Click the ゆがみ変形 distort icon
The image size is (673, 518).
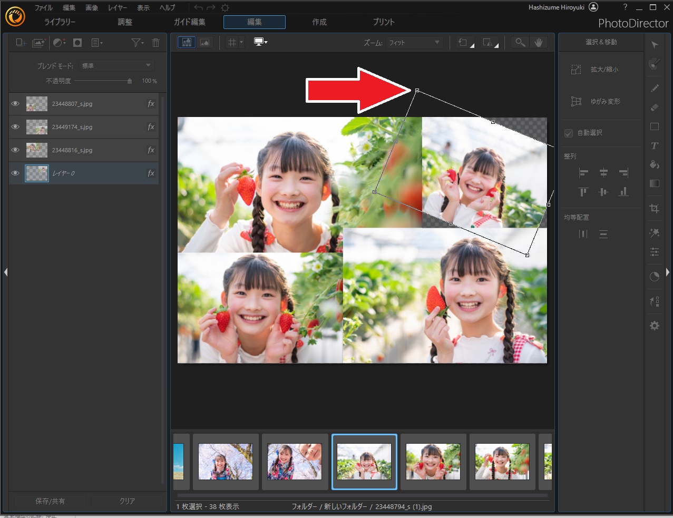(x=577, y=102)
